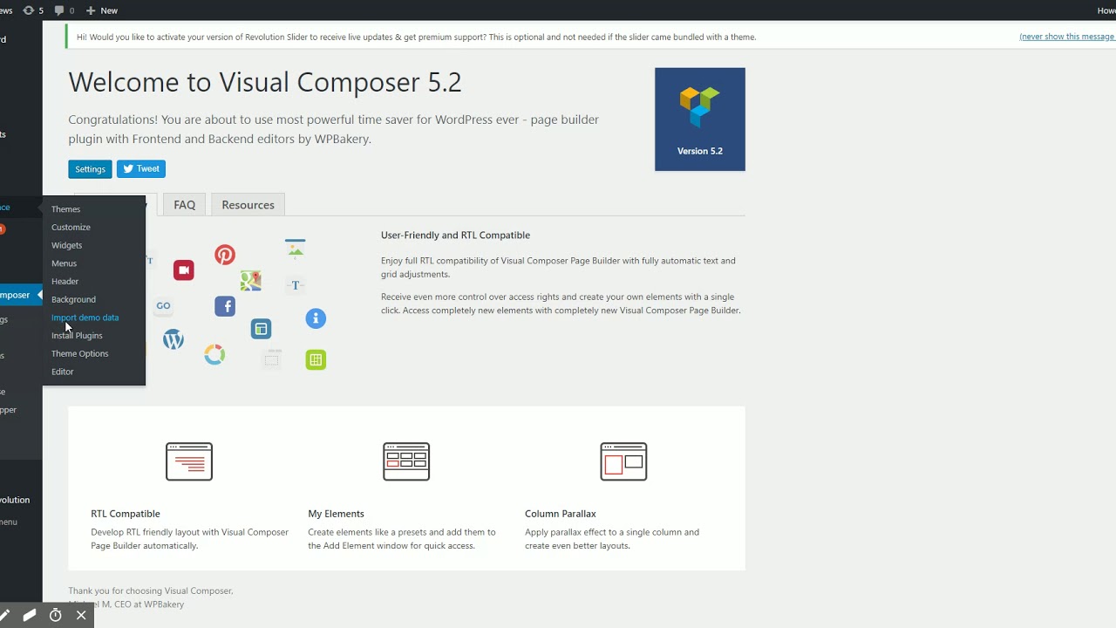Click the My Elements feature icon

point(406,461)
